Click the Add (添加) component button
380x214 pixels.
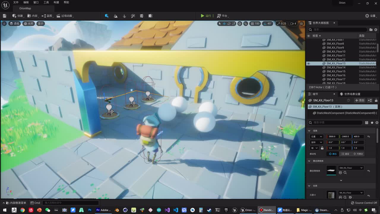(360, 100)
